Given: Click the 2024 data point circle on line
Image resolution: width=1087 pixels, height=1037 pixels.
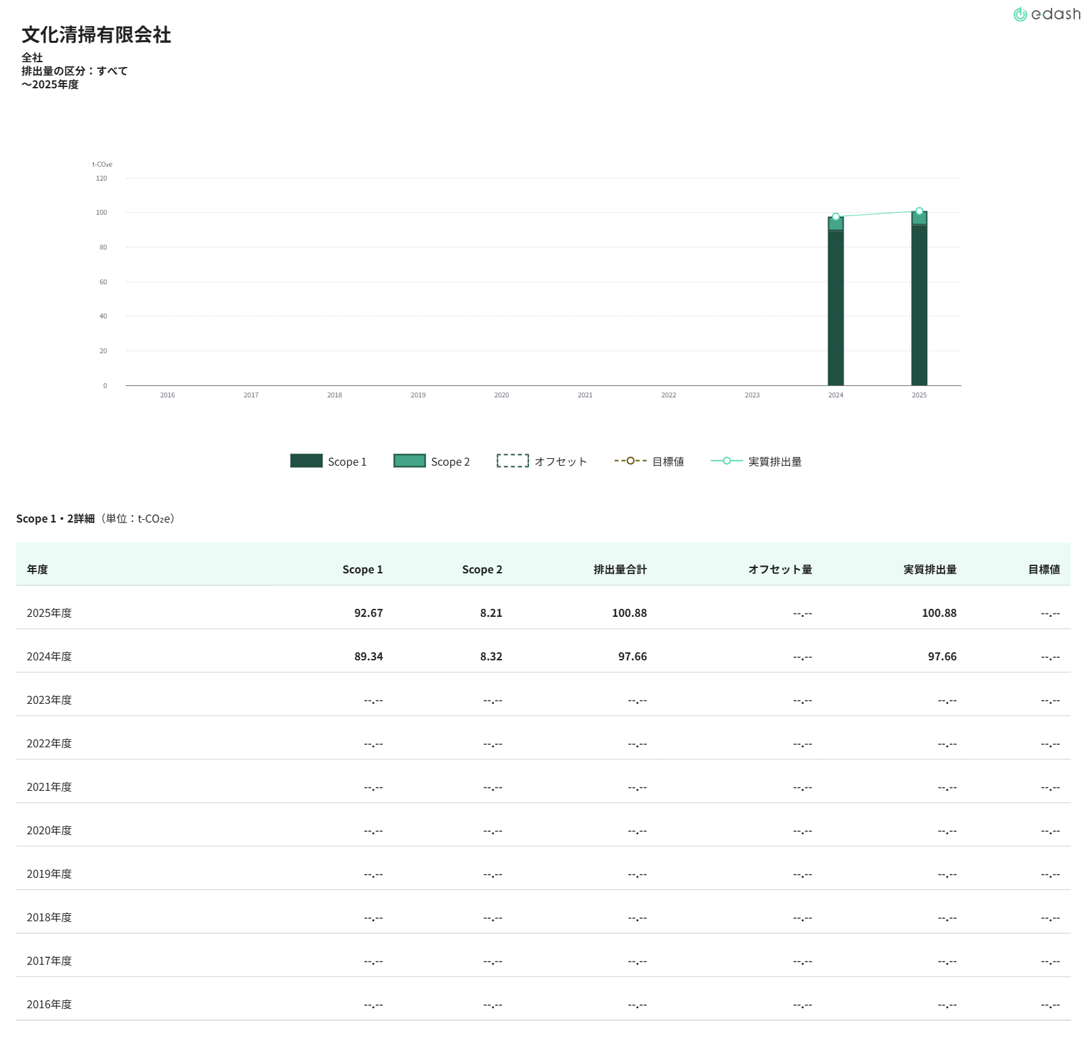Looking at the screenshot, I should 835,217.
